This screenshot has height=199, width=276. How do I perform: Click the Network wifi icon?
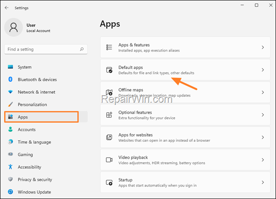(10, 92)
